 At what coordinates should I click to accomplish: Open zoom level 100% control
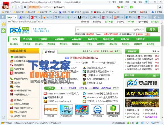coord(155,123)
